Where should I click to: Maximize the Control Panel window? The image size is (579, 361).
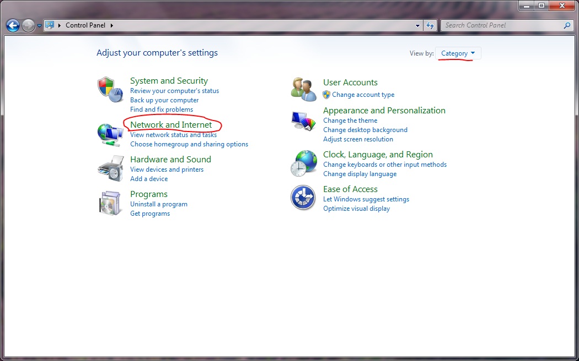click(x=542, y=6)
